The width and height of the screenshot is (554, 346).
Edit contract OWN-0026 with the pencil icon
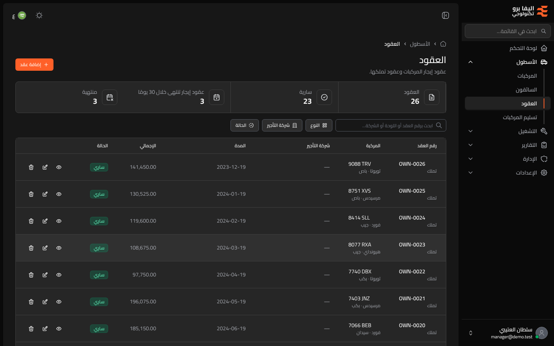coord(45,167)
